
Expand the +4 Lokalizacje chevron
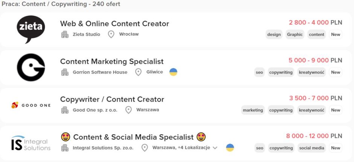[215, 148]
